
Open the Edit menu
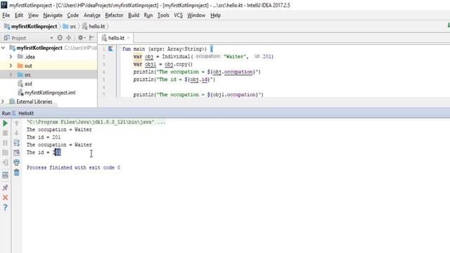(x=19, y=15)
